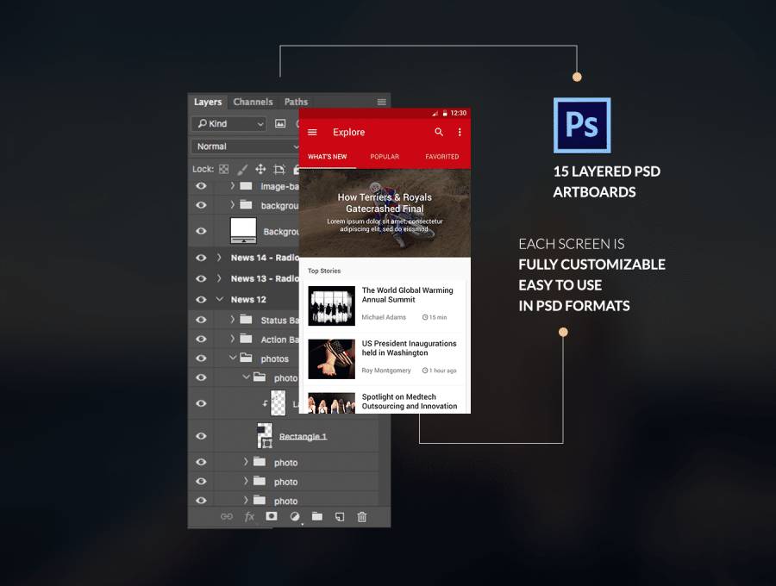This screenshot has width=776, height=586.
Task: Toggle visibility of Backgrou thumbnail layer
Action: pyautogui.click(x=201, y=231)
